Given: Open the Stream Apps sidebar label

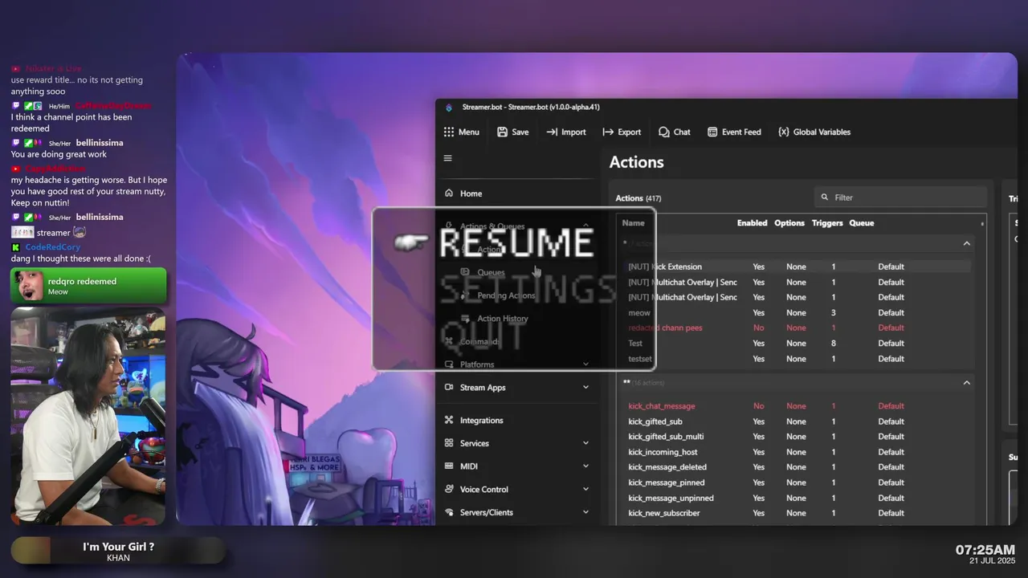Looking at the screenshot, I should pyautogui.click(x=483, y=387).
